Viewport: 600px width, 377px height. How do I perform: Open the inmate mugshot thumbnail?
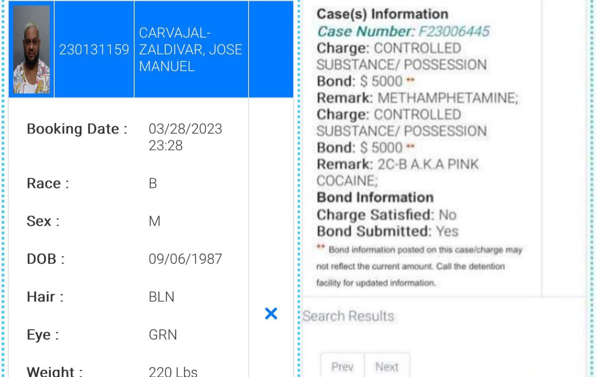pyautogui.click(x=31, y=49)
